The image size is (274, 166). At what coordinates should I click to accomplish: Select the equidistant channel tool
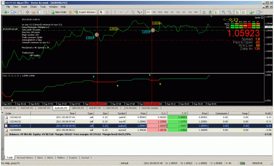coord(133,12)
